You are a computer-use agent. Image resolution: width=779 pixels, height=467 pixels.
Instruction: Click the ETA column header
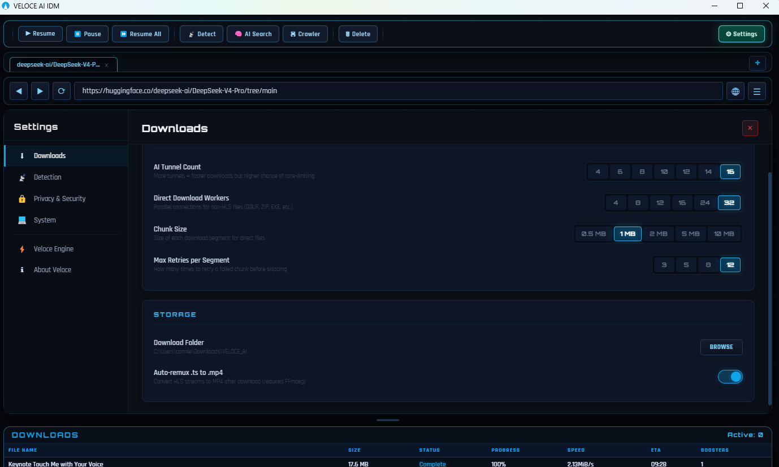click(656, 450)
